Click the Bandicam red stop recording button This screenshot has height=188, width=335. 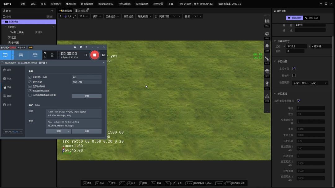pos(95,55)
